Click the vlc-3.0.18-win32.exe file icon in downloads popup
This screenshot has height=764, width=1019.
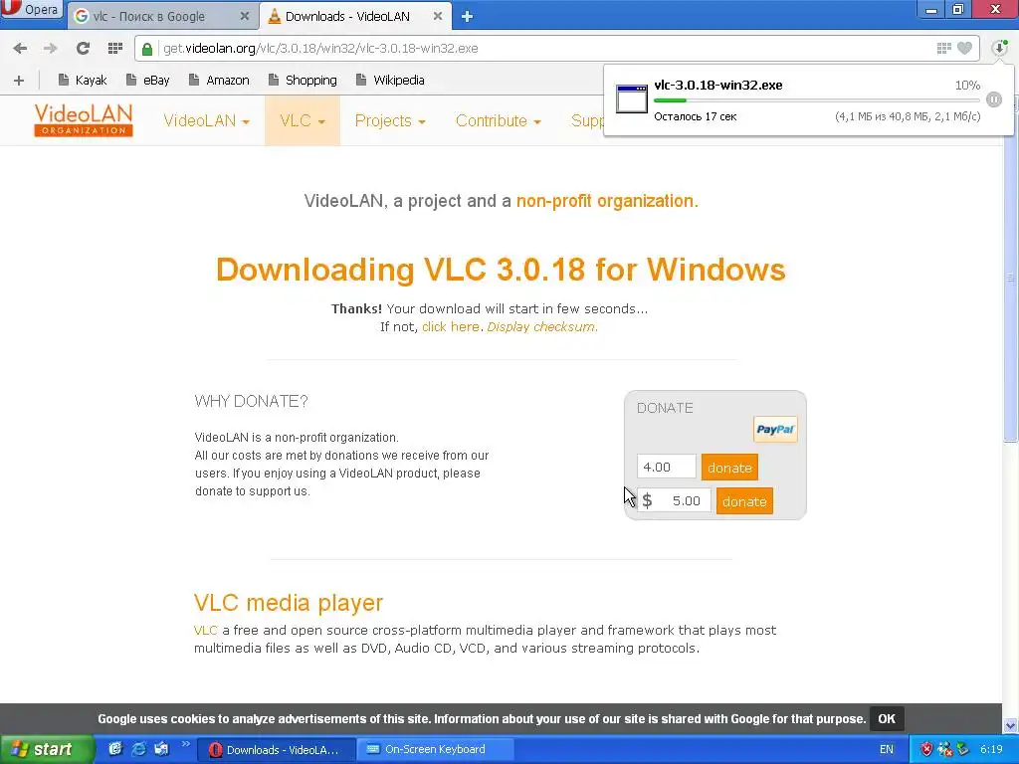tap(631, 98)
